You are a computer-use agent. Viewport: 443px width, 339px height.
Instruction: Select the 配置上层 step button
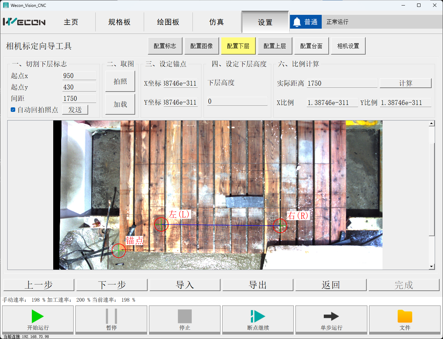point(275,46)
